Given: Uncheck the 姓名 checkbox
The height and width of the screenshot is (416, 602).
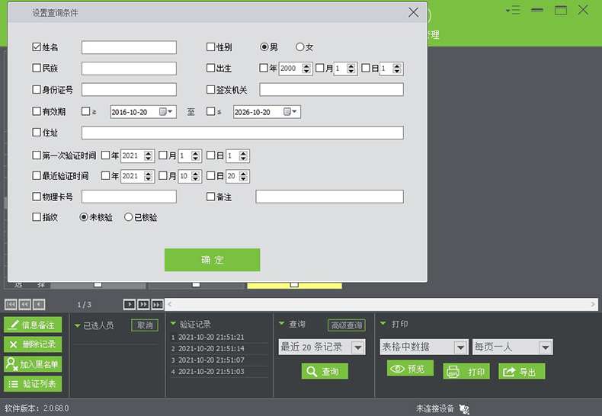Looking at the screenshot, I should (37, 47).
